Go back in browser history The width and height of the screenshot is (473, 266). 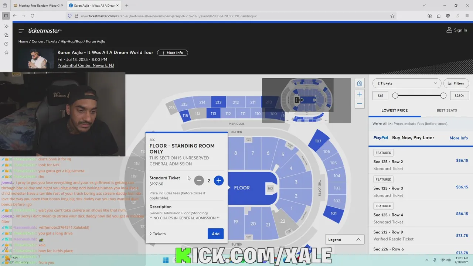(x=15, y=16)
